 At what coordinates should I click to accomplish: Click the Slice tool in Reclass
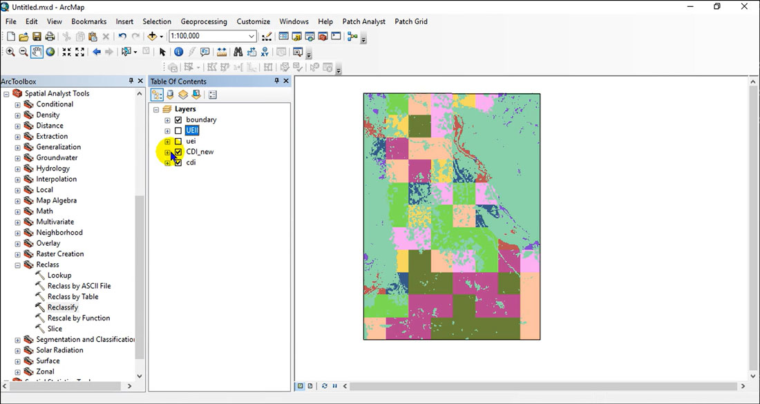(55, 329)
